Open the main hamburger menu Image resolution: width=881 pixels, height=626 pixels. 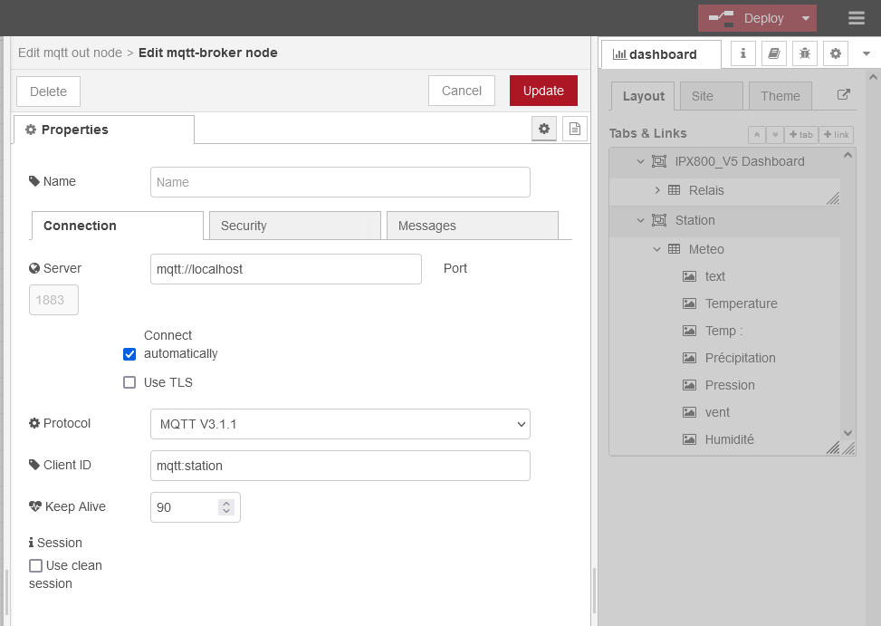(857, 18)
